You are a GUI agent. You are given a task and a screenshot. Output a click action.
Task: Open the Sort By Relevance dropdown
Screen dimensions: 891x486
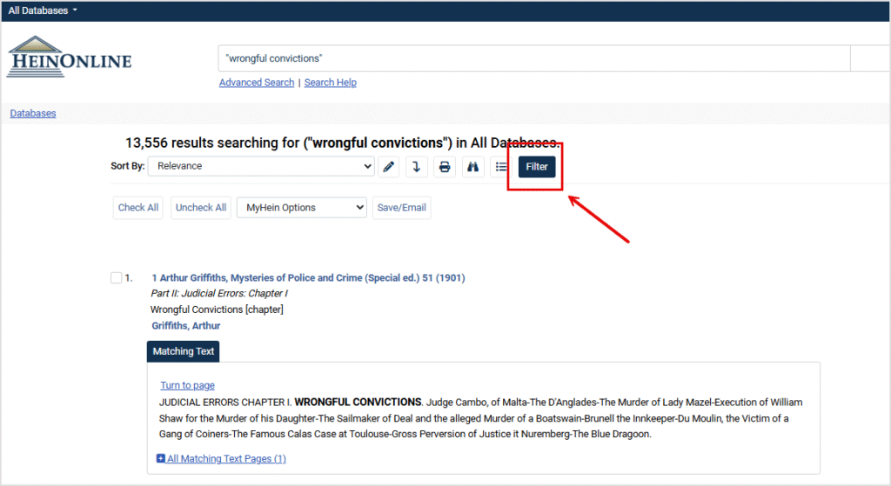tap(261, 166)
